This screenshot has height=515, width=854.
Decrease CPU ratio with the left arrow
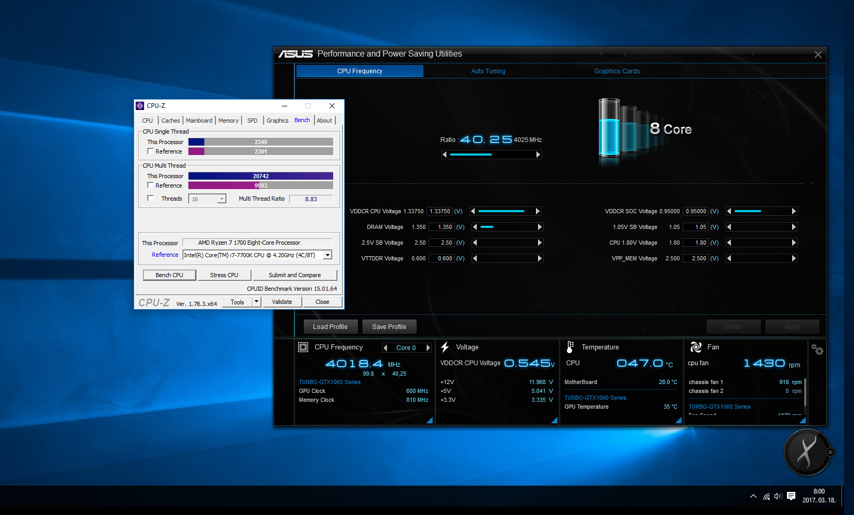(x=445, y=155)
